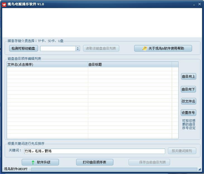Move the track up with 曲目向上
This screenshot has height=174, width=204.
(x=188, y=77)
